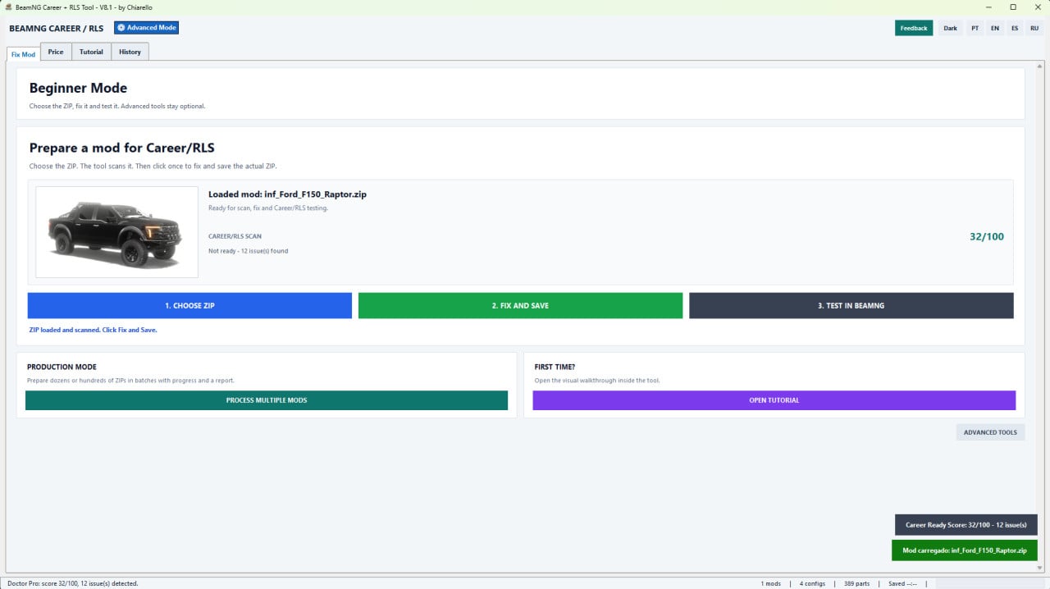Click '389 parts' status bar entry

856,583
